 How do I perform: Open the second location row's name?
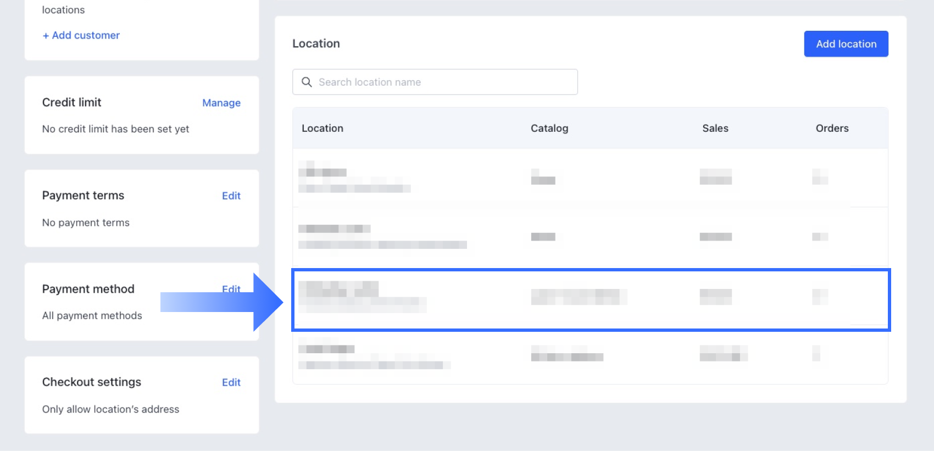(334, 229)
